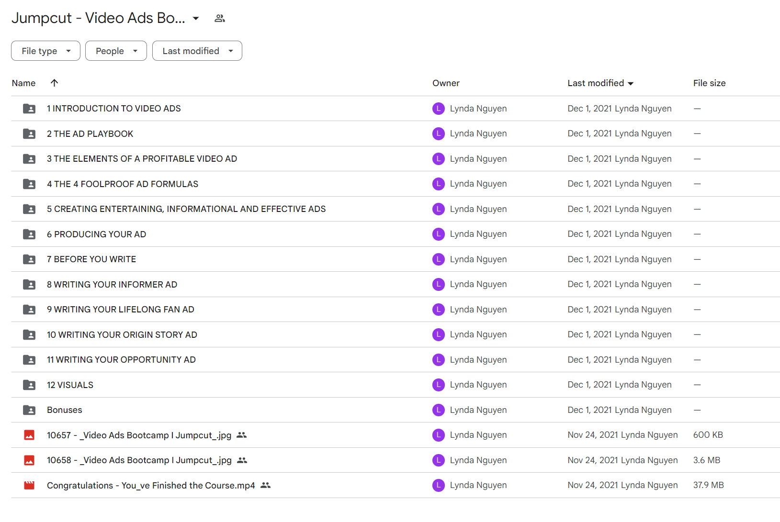
Task: Click folder icon for 8 WRITING YOUR INFORMER AD
Action: (29, 284)
